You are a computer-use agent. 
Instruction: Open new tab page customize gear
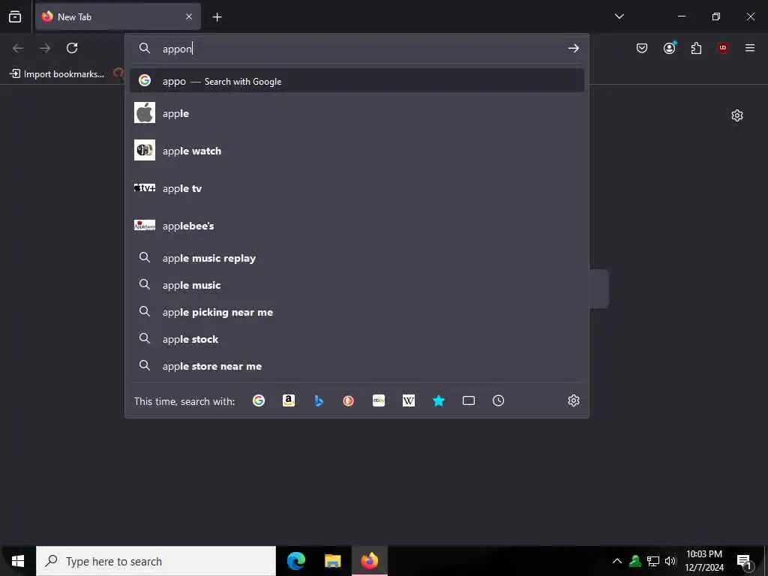[736, 115]
